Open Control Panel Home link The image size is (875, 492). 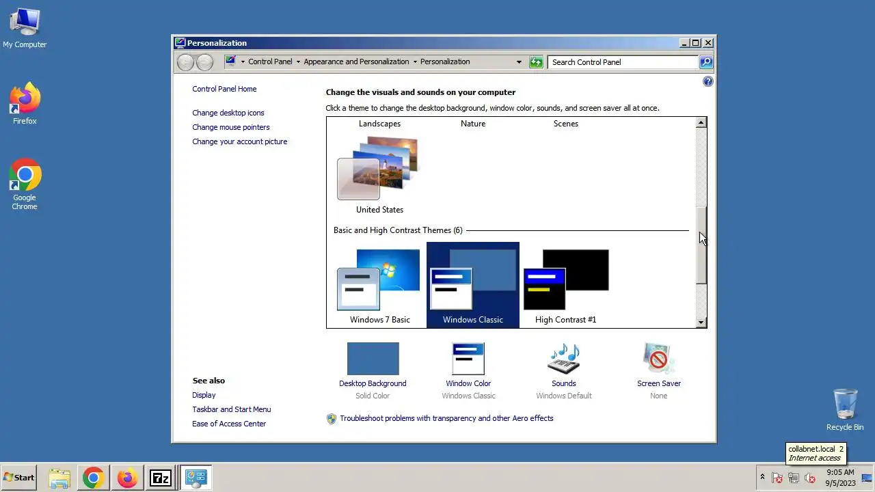[224, 89]
